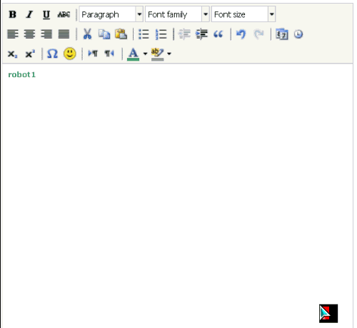Copy the selection

coord(104,34)
